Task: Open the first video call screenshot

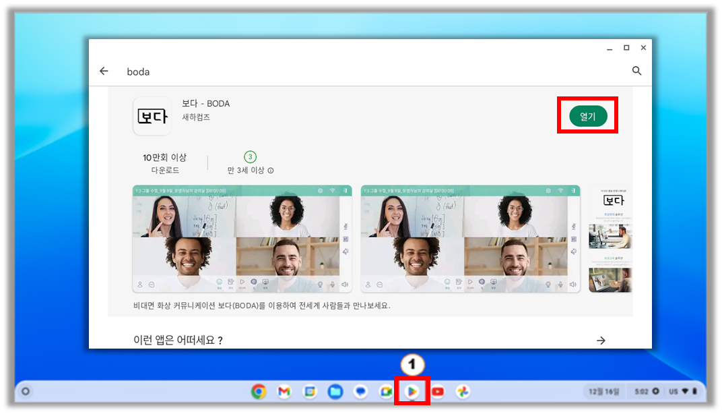Action: click(x=242, y=239)
